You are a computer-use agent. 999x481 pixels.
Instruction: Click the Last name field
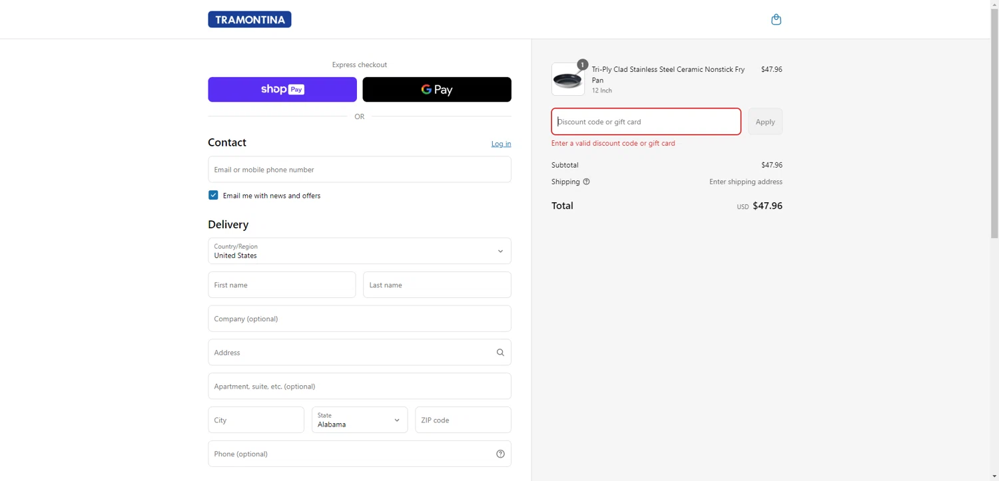click(x=437, y=285)
